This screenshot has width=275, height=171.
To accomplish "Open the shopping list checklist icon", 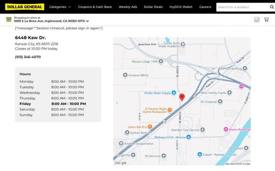I will tap(257, 20).
